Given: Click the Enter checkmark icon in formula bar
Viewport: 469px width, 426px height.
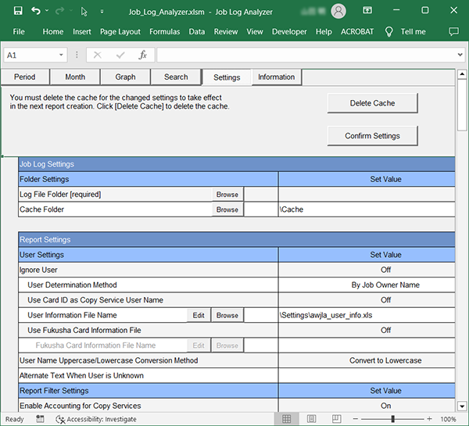Looking at the screenshot, I should (120, 55).
